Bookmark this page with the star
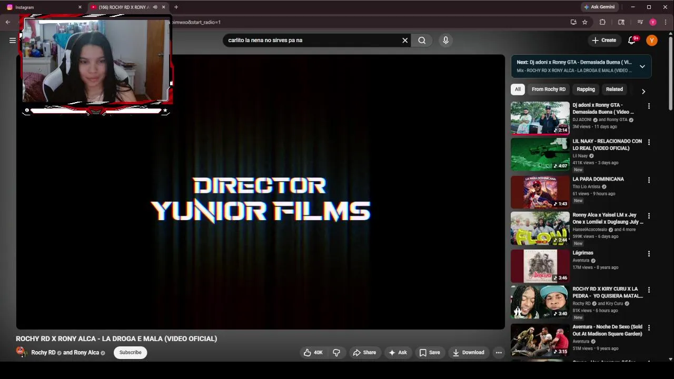 click(x=584, y=22)
